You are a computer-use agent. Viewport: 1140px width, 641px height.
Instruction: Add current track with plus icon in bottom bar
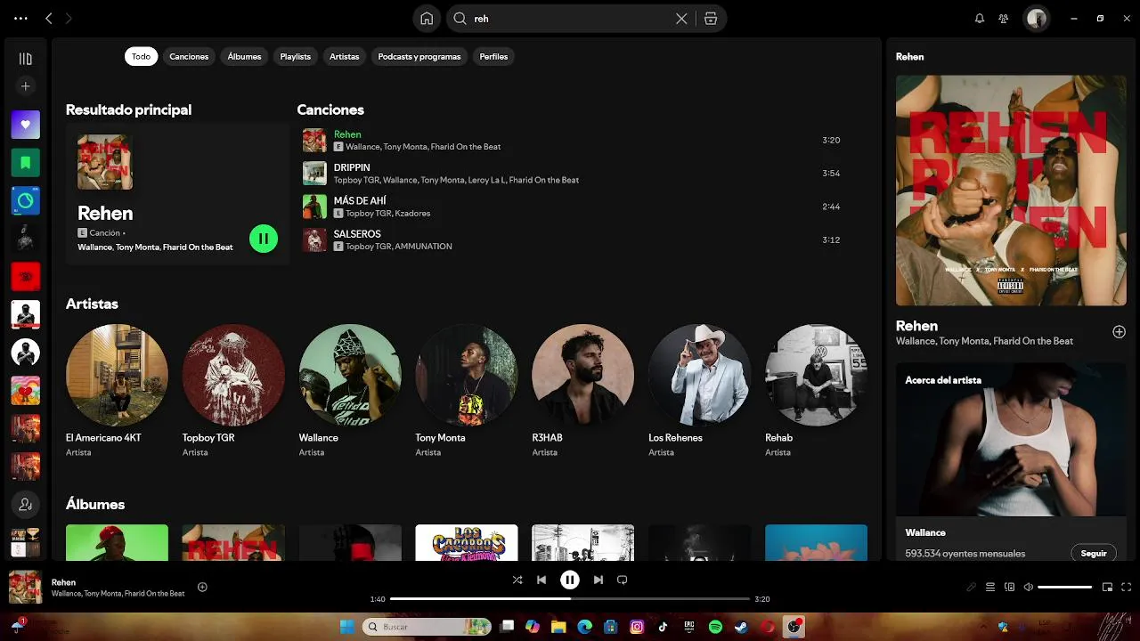[x=202, y=587]
